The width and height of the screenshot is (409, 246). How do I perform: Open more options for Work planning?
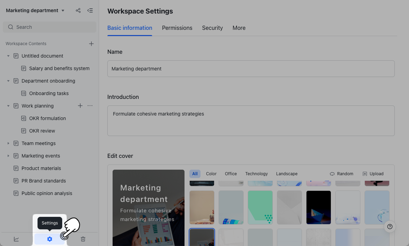click(x=90, y=106)
